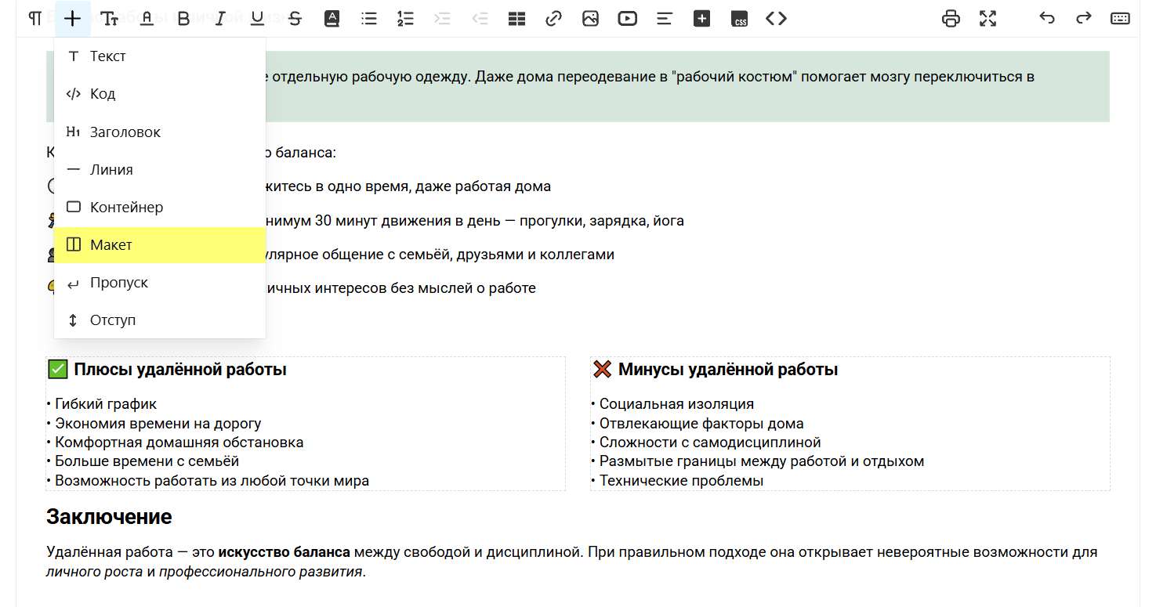Insert a hyperlink
This screenshot has width=1156, height=607.
pyautogui.click(x=554, y=19)
